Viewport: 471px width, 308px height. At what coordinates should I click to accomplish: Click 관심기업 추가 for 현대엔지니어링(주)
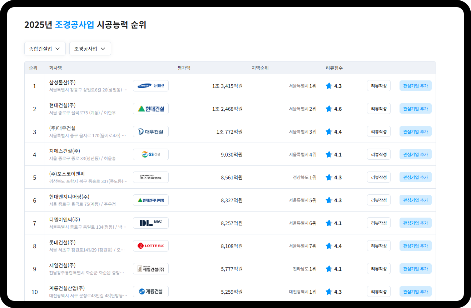[x=416, y=200]
